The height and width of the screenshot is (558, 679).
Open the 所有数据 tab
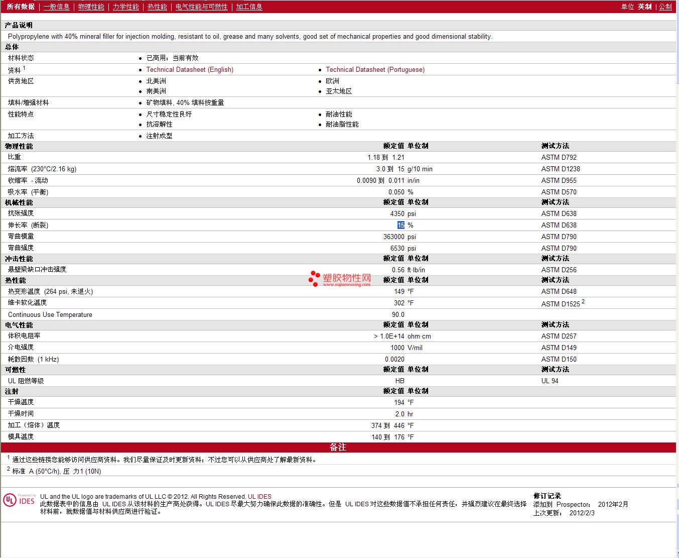click(x=21, y=7)
